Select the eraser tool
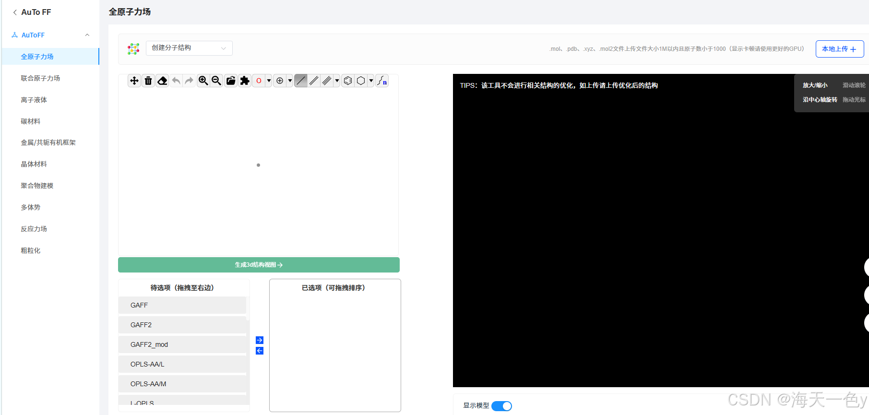Viewport: 869px width, 415px height. tap(162, 81)
